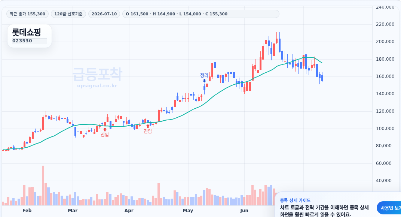Select the 120일·신호기준 period chip

coord(68,14)
